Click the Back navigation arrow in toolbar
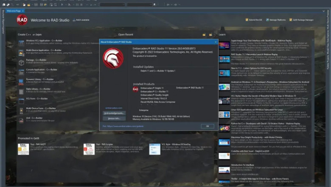 point(168,4)
